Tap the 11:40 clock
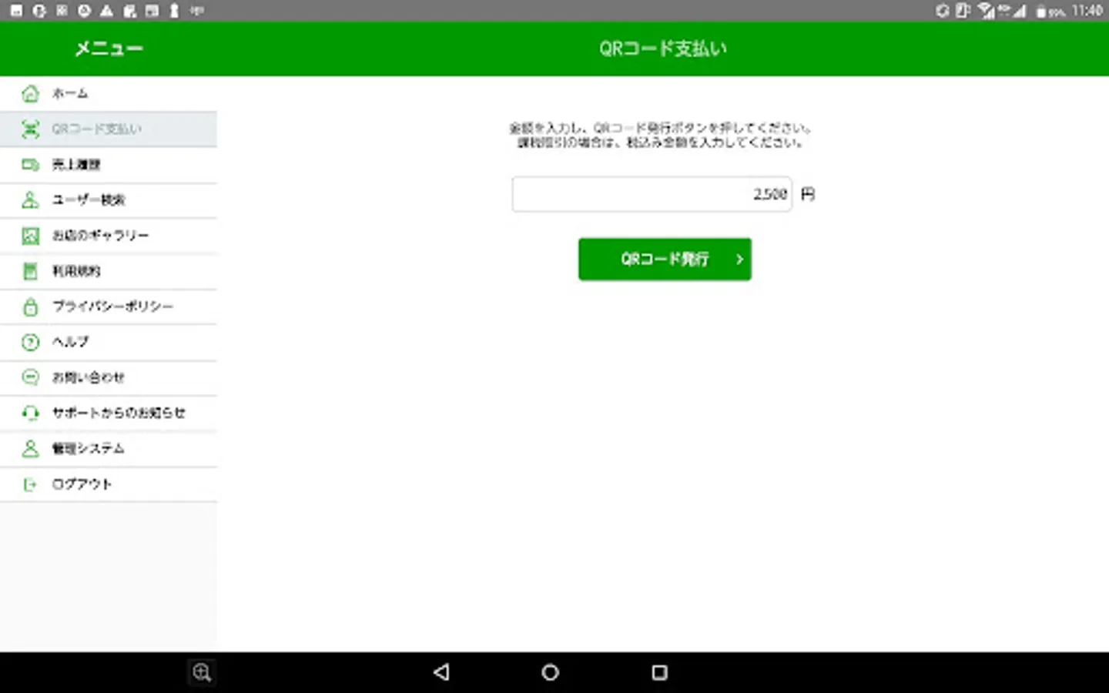Image resolution: width=1109 pixels, height=693 pixels. 1087,11
